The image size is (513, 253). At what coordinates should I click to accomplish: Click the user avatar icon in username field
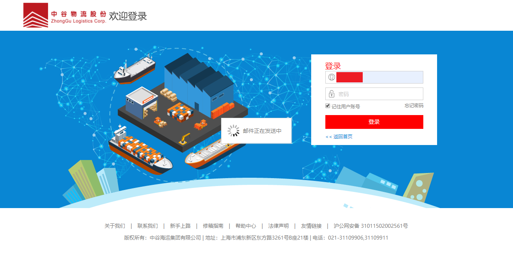point(332,77)
